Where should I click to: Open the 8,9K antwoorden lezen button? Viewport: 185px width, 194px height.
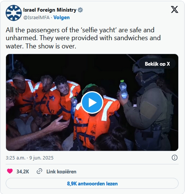(x=92, y=183)
